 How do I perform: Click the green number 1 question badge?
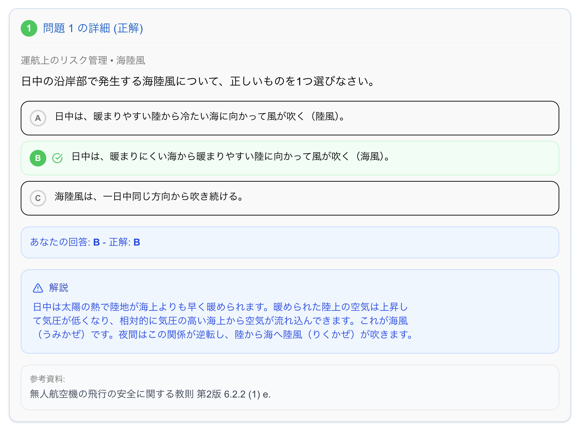pyautogui.click(x=29, y=28)
